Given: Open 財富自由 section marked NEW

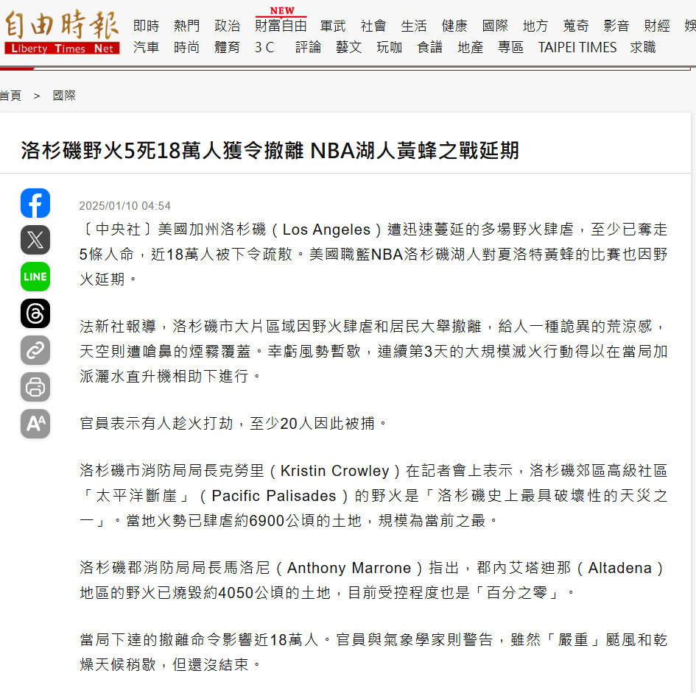Looking at the screenshot, I should coord(281,26).
